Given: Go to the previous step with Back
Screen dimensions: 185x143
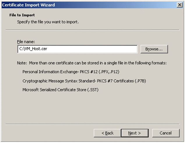Looking at the screenshot, I should (107, 133).
